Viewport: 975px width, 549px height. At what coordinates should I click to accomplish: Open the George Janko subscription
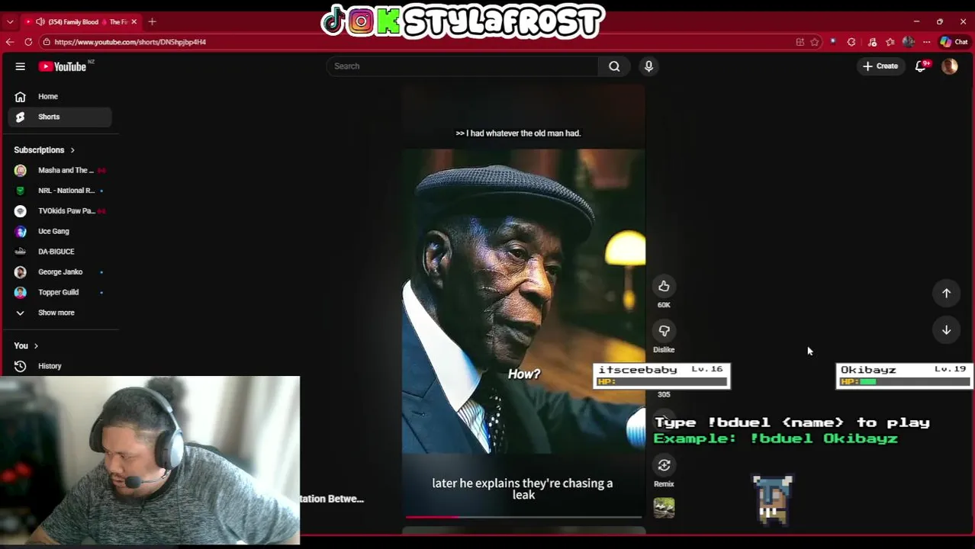pyautogui.click(x=61, y=272)
